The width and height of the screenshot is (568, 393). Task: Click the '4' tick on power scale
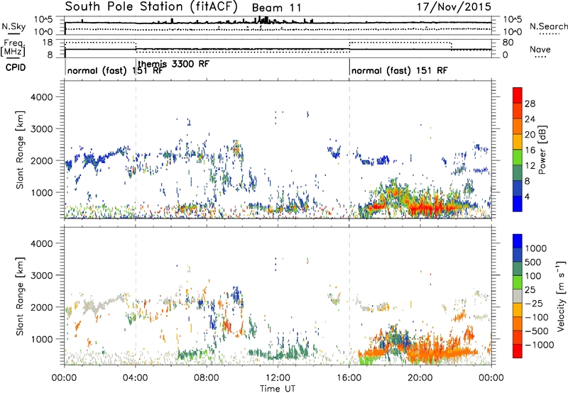coord(527,196)
